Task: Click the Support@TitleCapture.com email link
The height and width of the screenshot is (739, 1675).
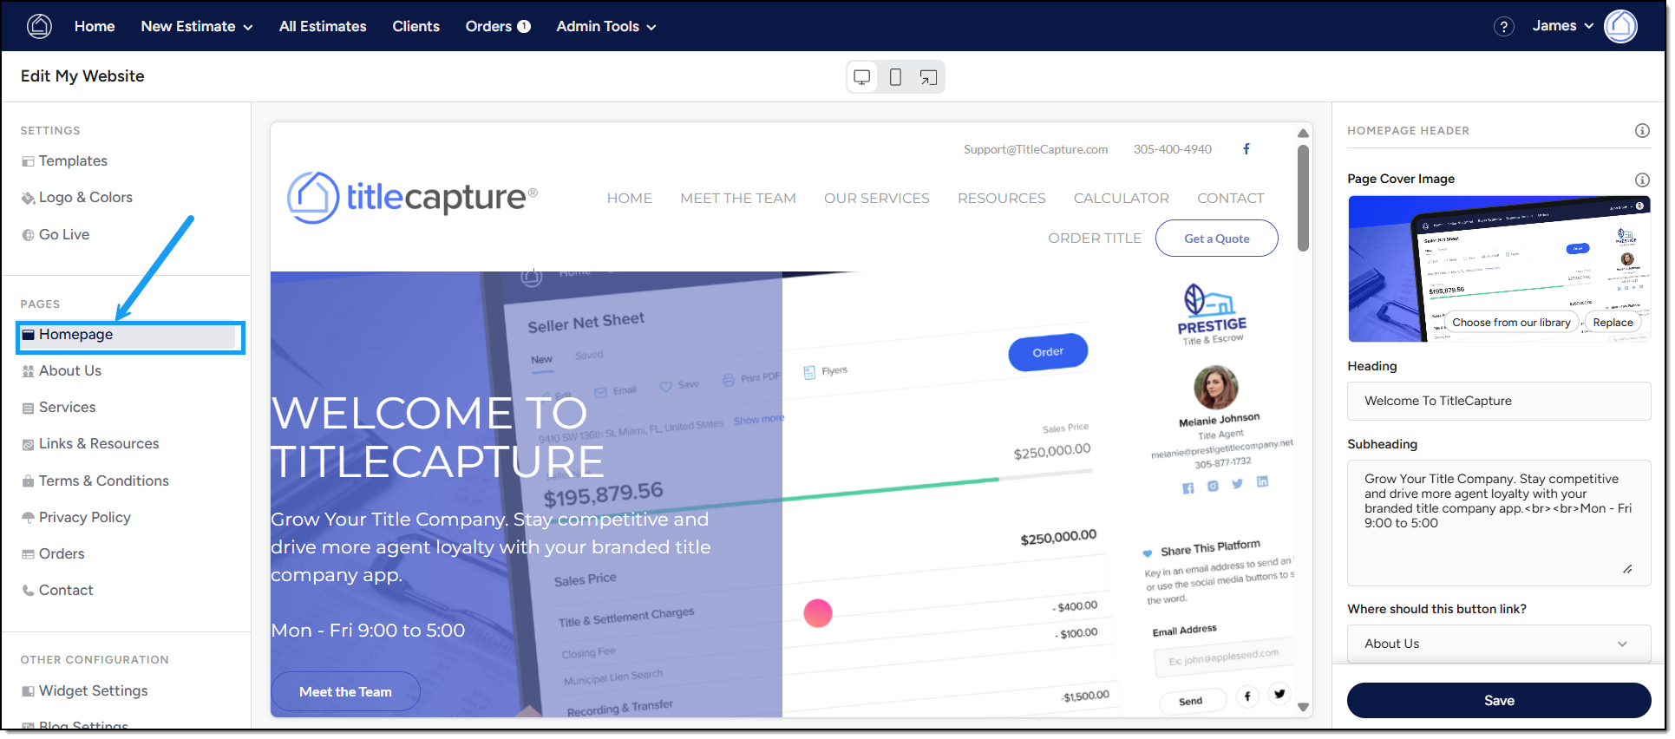Action: coord(1035,149)
